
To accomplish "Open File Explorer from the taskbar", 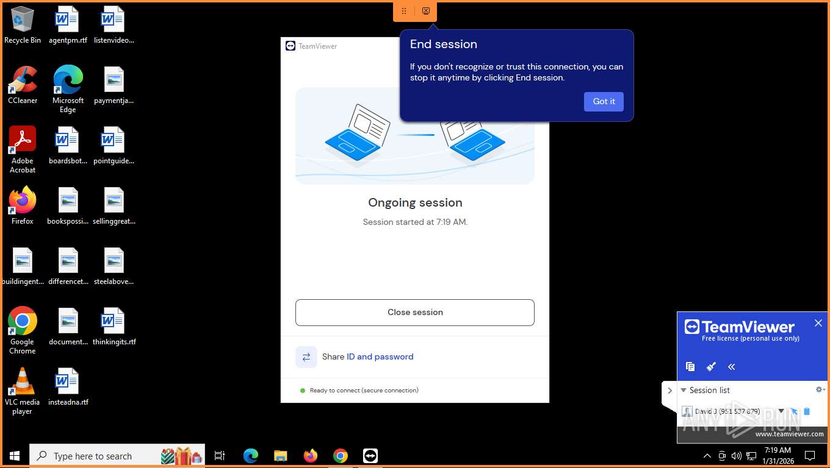I will click(x=281, y=456).
